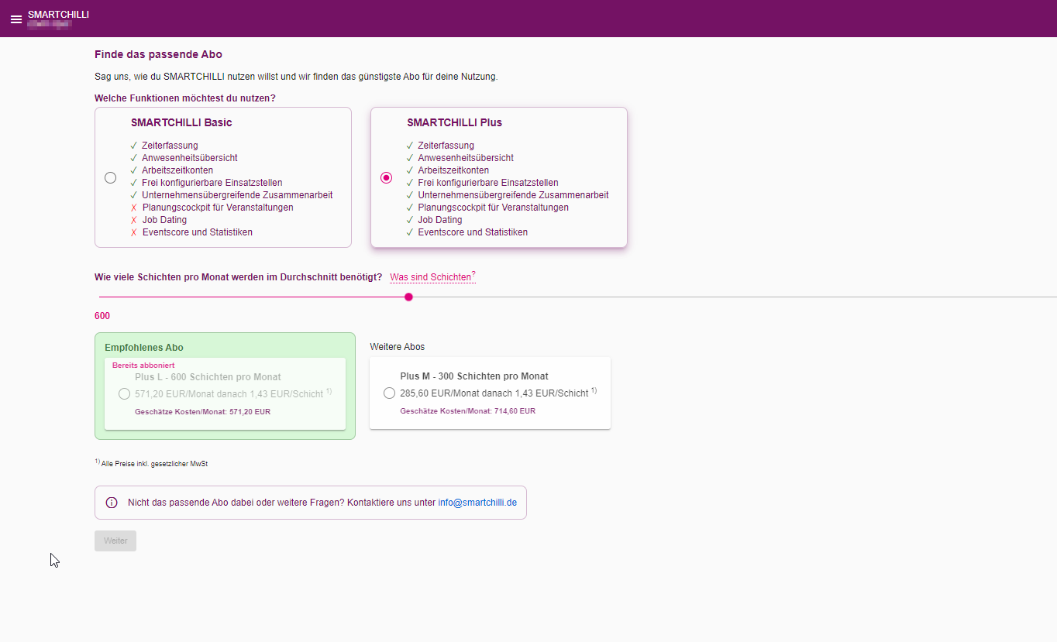
Task: Click 'Arbeitszeitkonten' in the Plus card
Action: pos(454,170)
